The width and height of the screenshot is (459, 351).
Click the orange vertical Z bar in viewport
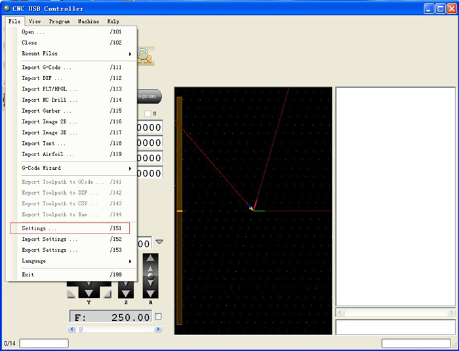point(180,211)
